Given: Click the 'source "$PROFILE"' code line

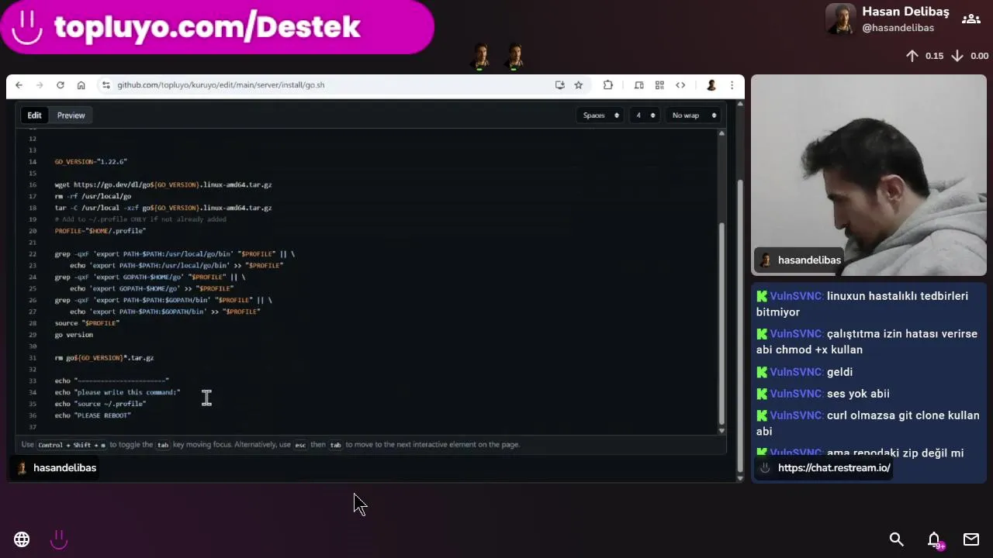Looking at the screenshot, I should coord(87,323).
